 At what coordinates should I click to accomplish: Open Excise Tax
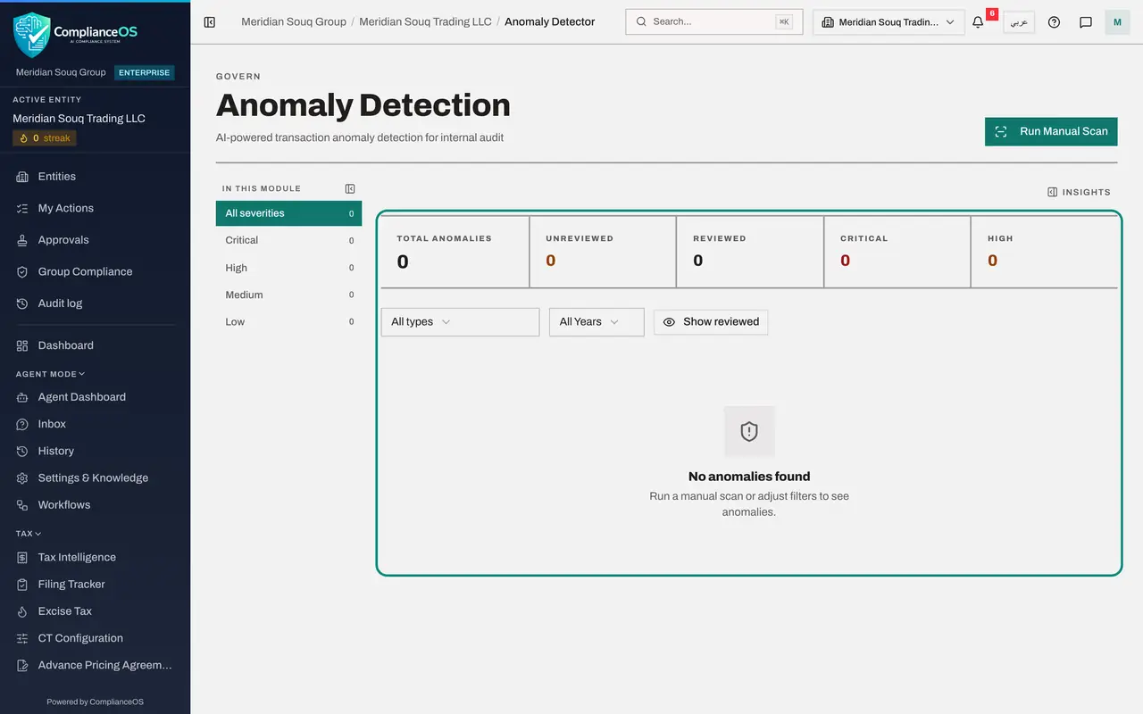point(95,611)
